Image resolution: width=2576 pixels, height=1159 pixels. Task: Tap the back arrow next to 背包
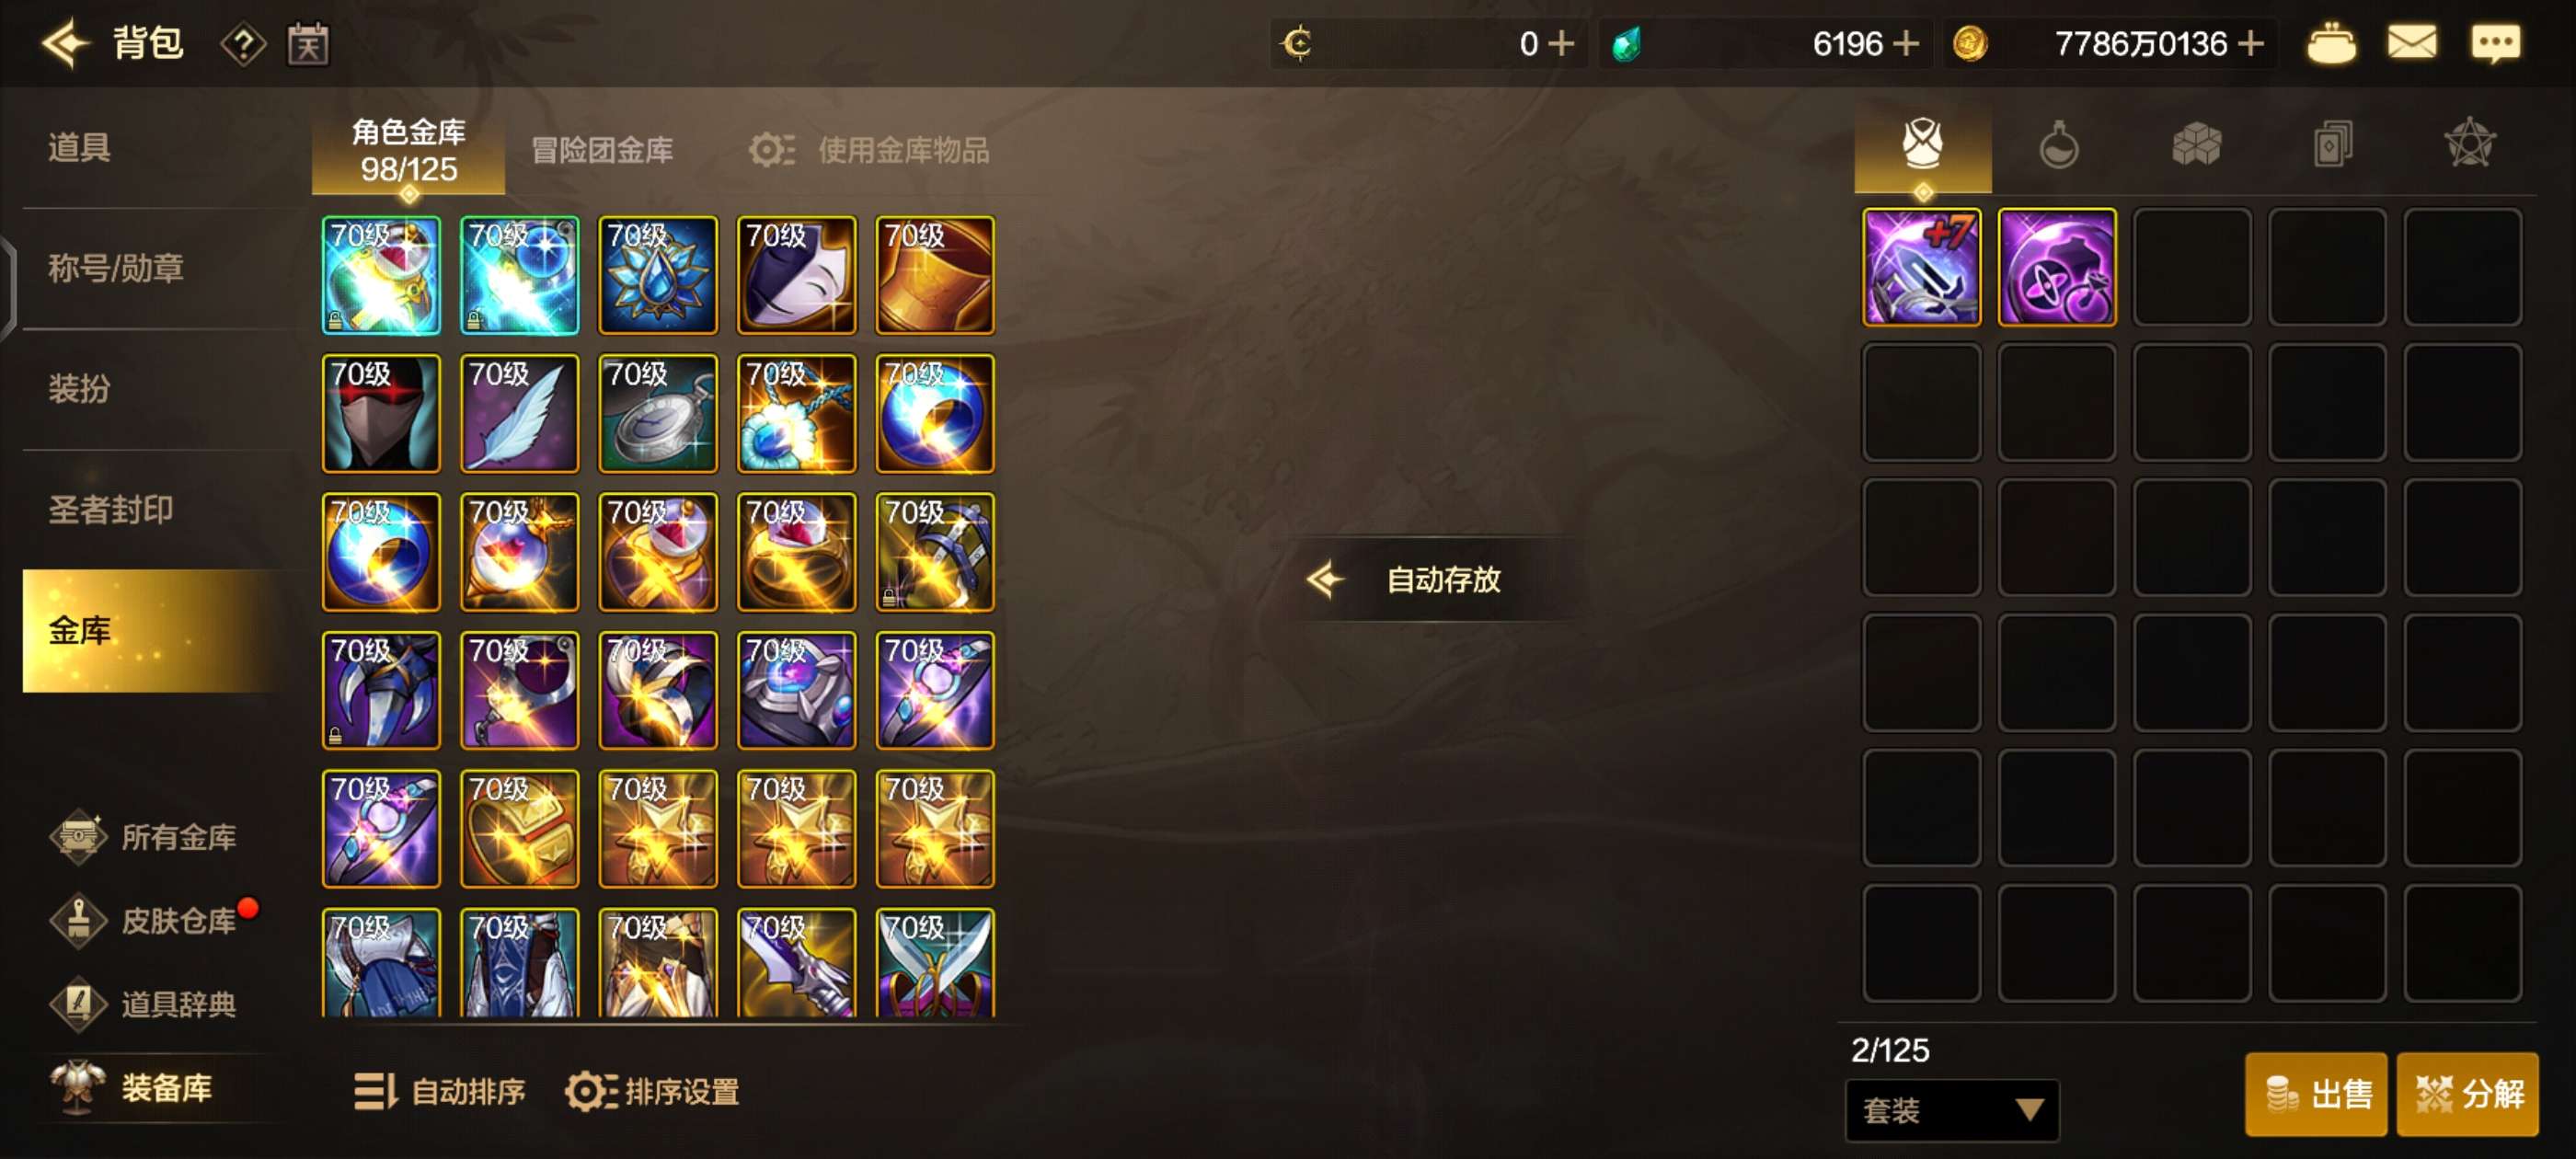coord(66,43)
